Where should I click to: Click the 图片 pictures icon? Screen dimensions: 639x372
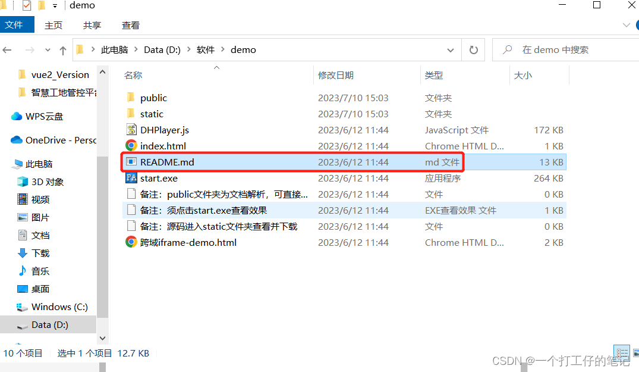point(23,217)
